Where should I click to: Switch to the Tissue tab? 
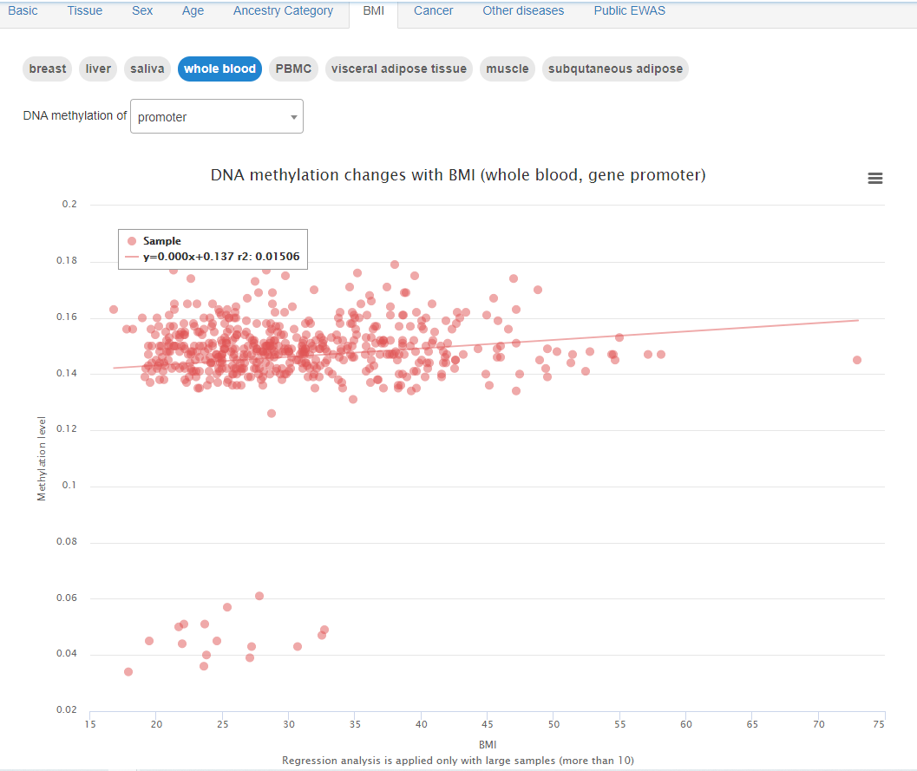pos(84,10)
